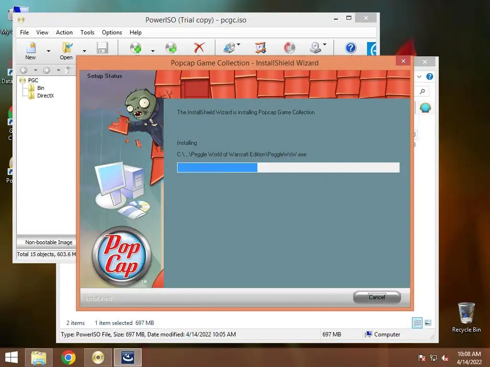The height and width of the screenshot is (367, 490).
Task: Click the Compress icon in PowerISO toolbar
Action: pos(260,48)
